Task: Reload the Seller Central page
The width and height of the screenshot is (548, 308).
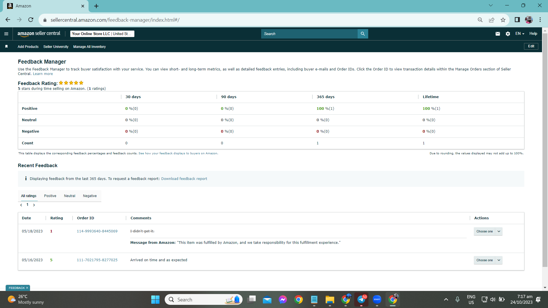Action: (x=31, y=20)
